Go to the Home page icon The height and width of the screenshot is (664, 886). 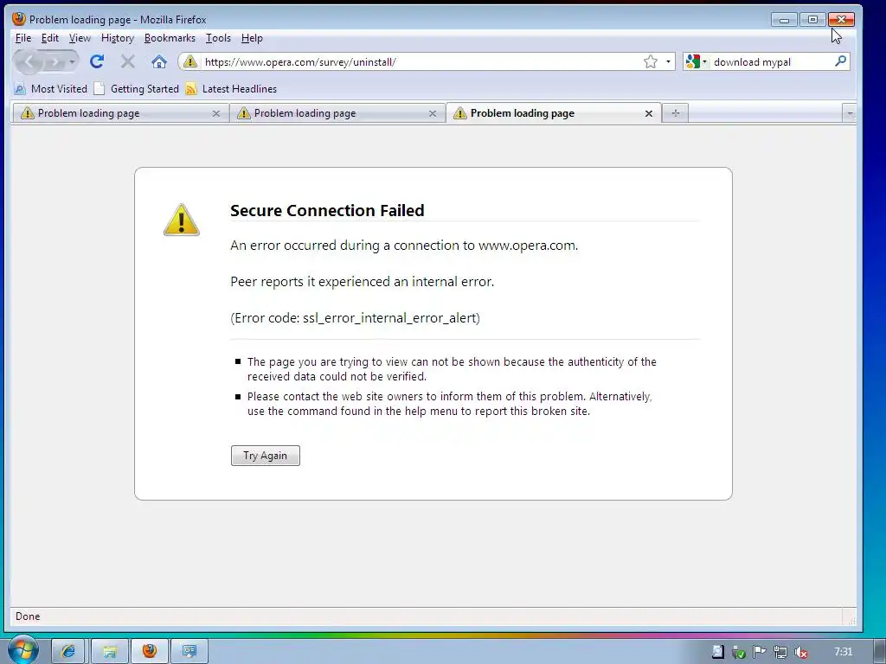coord(159,61)
